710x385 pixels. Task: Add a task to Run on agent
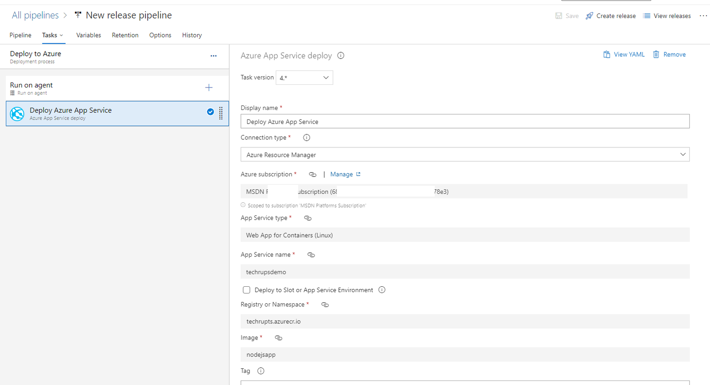pos(209,87)
